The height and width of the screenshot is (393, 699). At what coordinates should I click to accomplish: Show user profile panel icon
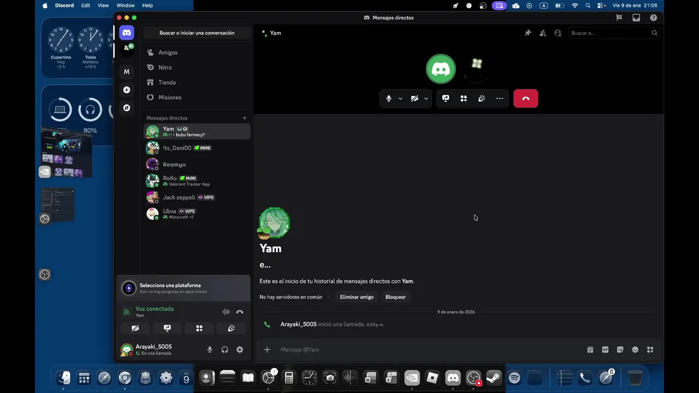(x=558, y=33)
